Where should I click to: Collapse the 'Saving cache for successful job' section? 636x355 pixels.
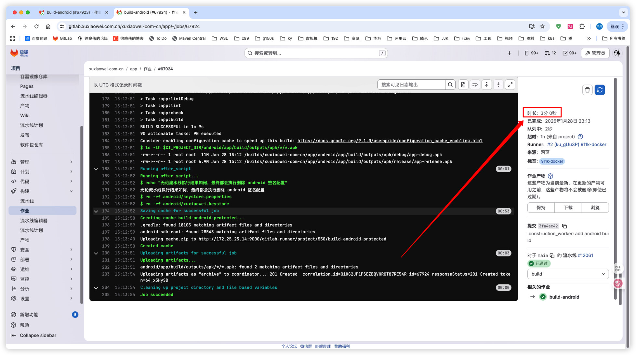[96, 211]
